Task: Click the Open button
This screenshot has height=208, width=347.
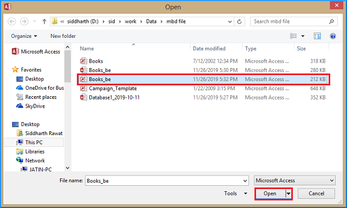Action: point(270,193)
